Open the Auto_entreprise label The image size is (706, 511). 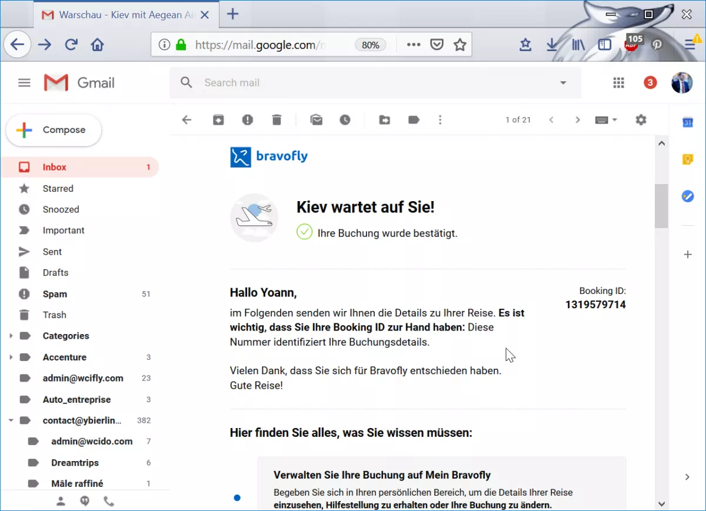click(x=79, y=399)
